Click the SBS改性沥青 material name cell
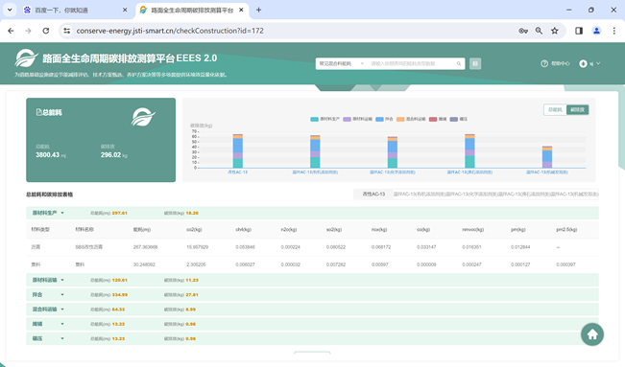 click(88, 247)
